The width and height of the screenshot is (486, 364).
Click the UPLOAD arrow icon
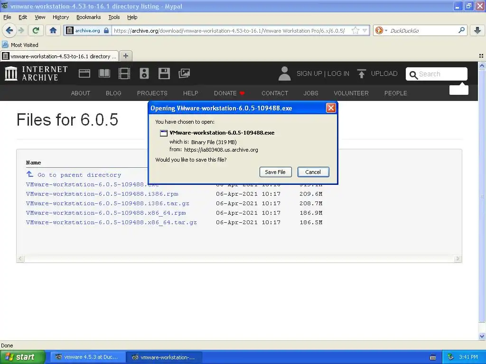pos(361,73)
